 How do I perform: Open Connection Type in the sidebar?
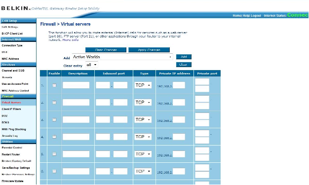click(x=12, y=45)
